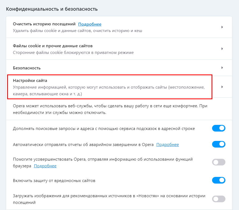Click Подробнее link beside crash reports
This screenshot has width=239, height=210.
point(167,145)
